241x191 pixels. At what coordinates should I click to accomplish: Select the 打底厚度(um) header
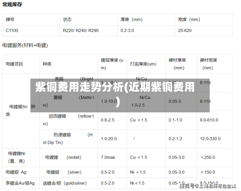point(143,64)
